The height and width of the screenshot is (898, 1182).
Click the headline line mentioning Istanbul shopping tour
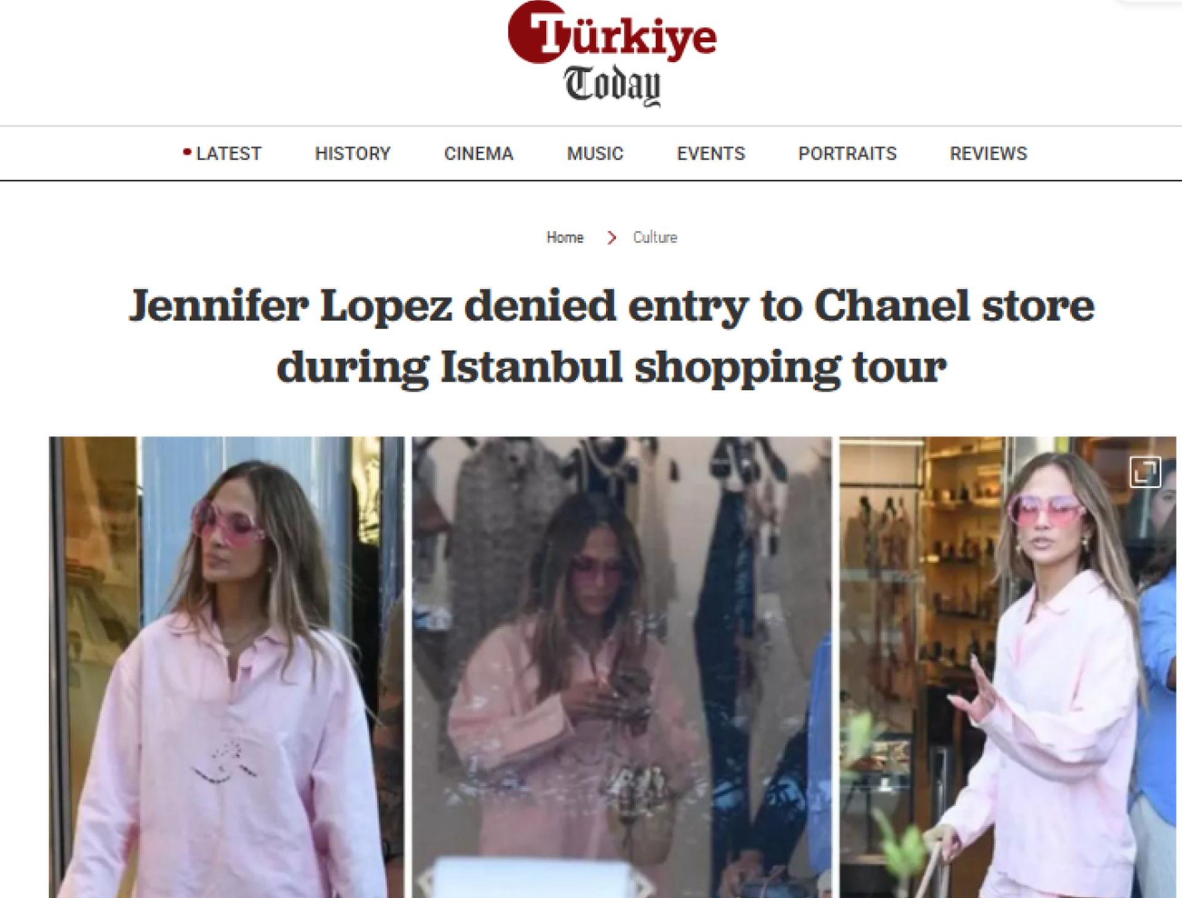click(x=611, y=368)
